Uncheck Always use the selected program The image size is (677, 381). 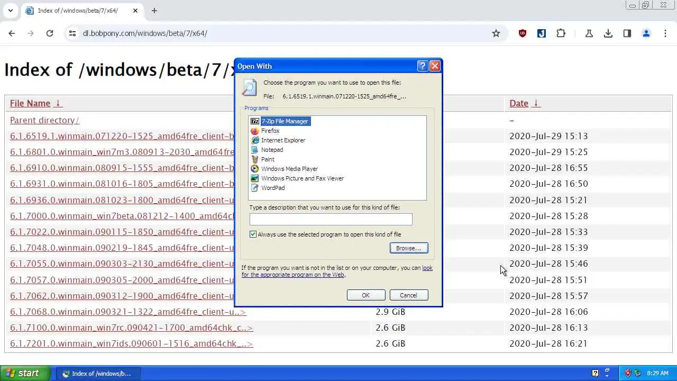click(x=253, y=234)
